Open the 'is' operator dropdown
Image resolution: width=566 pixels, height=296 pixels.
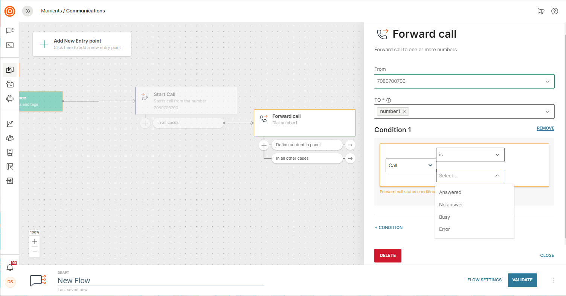(470, 155)
